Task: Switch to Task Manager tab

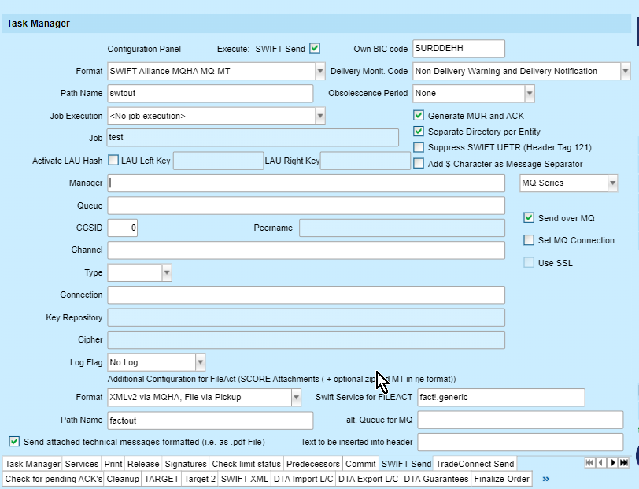Action: [32, 464]
